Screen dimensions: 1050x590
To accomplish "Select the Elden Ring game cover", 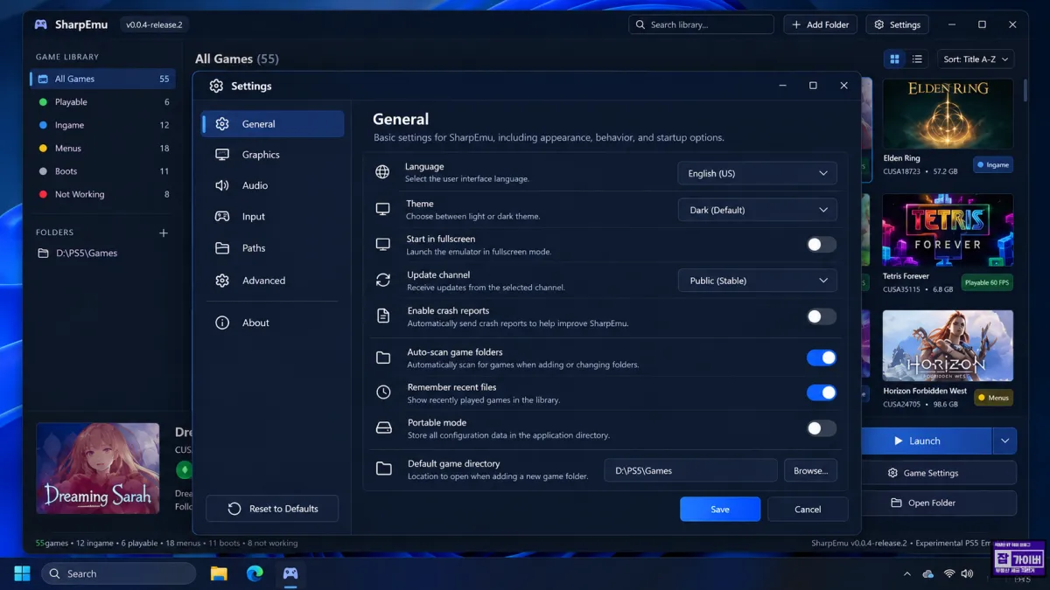I will click(x=948, y=114).
